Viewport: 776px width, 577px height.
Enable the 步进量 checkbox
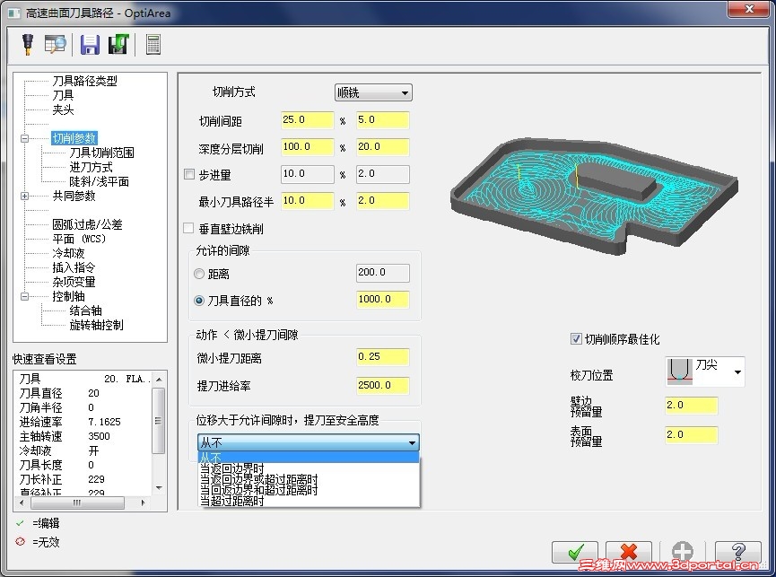pos(189,174)
